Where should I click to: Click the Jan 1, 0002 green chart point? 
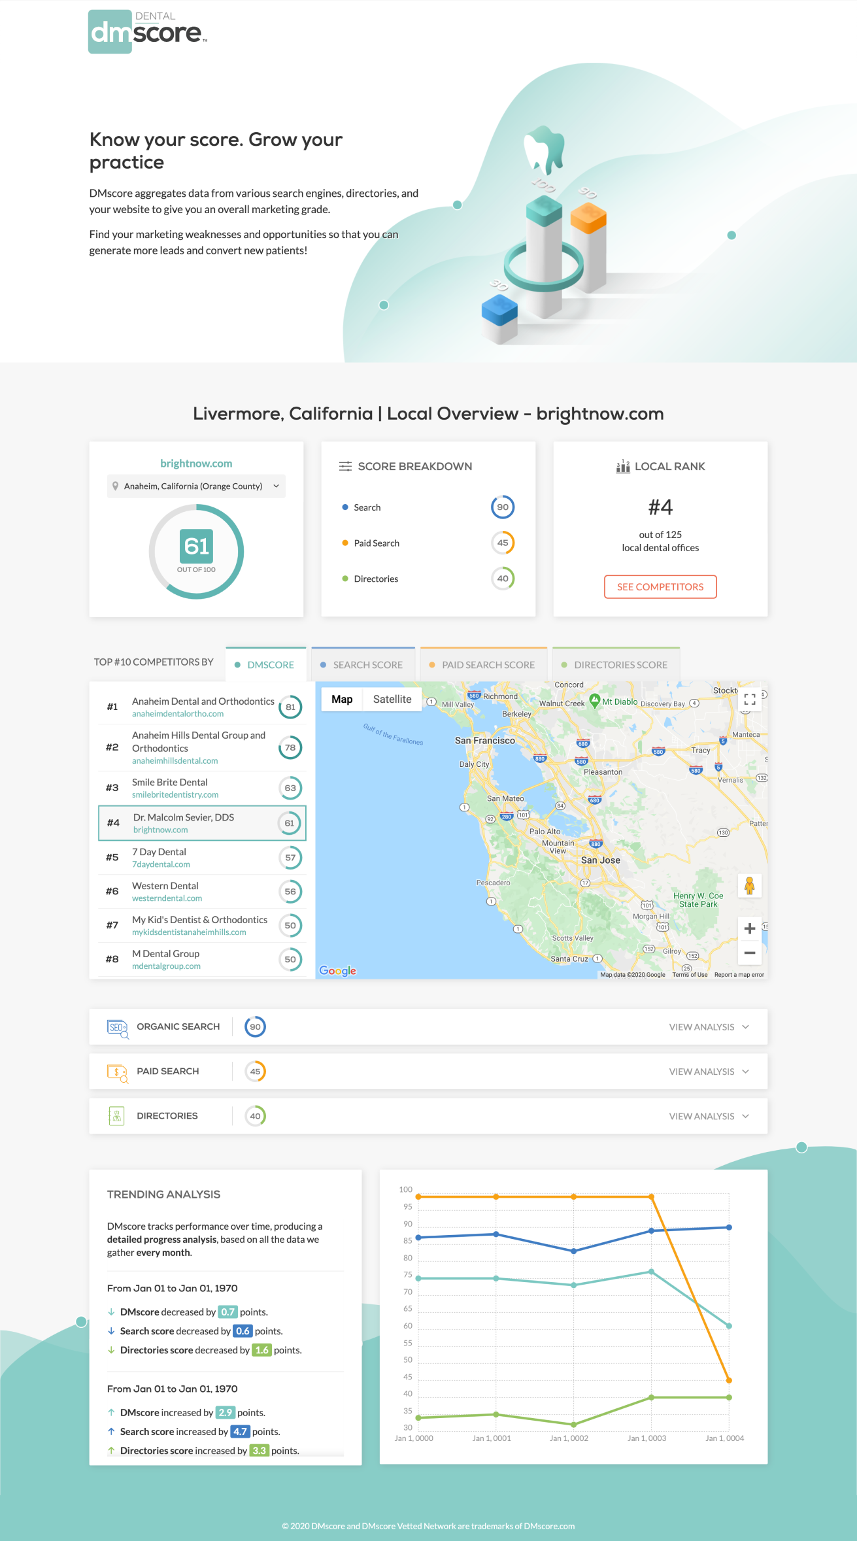pyautogui.click(x=573, y=1424)
